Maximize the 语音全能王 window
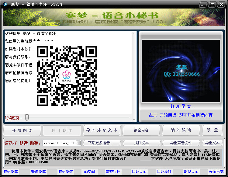Screen dimensions: 228x177 (212, 5)
